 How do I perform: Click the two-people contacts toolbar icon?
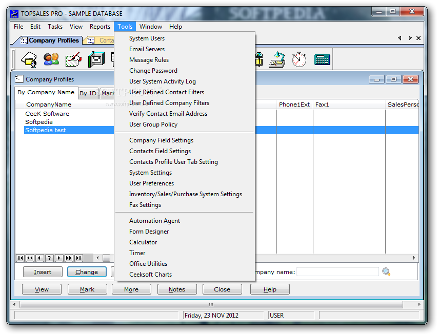pyautogui.click(x=51, y=59)
